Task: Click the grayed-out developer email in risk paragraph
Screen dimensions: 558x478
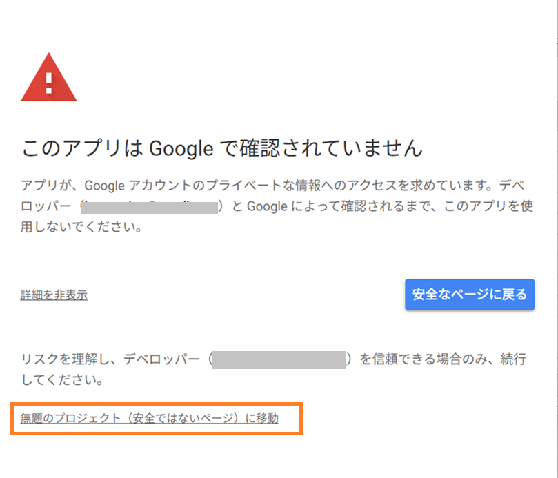Action: pyautogui.click(x=278, y=359)
